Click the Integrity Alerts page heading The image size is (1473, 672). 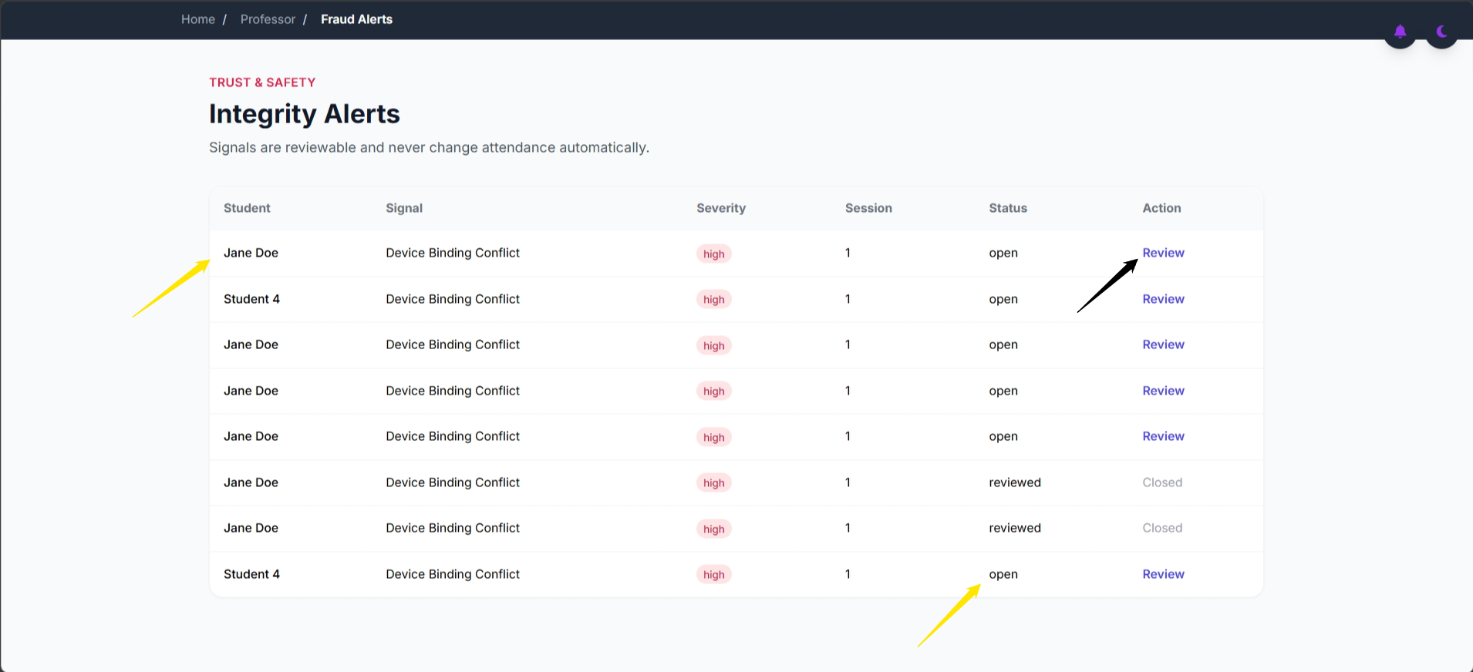[305, 114]
